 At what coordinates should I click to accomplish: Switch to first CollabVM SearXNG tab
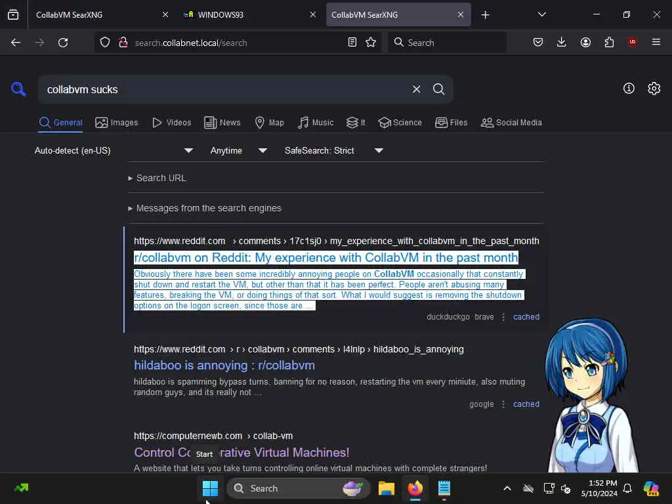tap(100, 14)
